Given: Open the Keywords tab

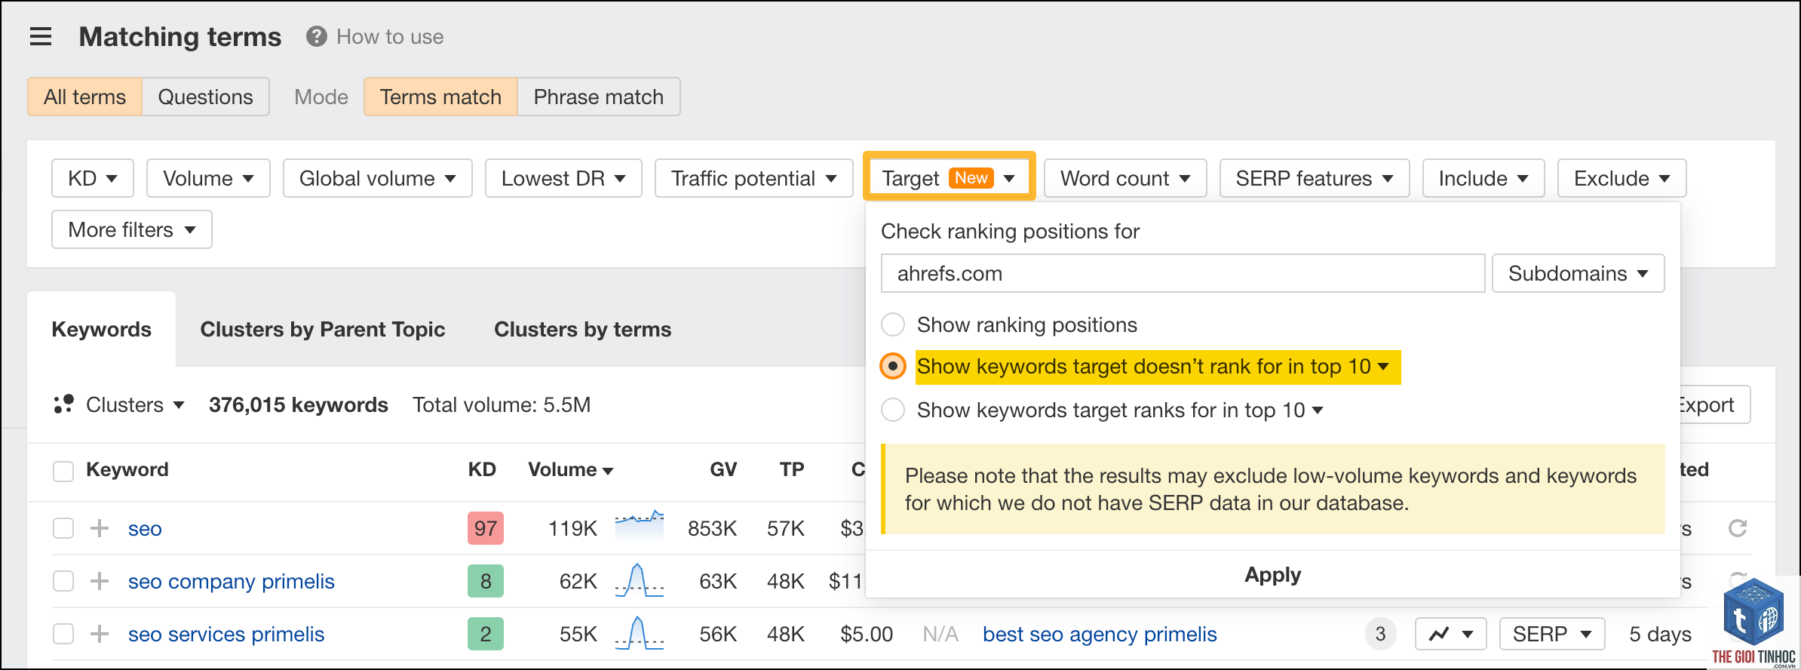Looking at the screenshot, I should [102, 329].
